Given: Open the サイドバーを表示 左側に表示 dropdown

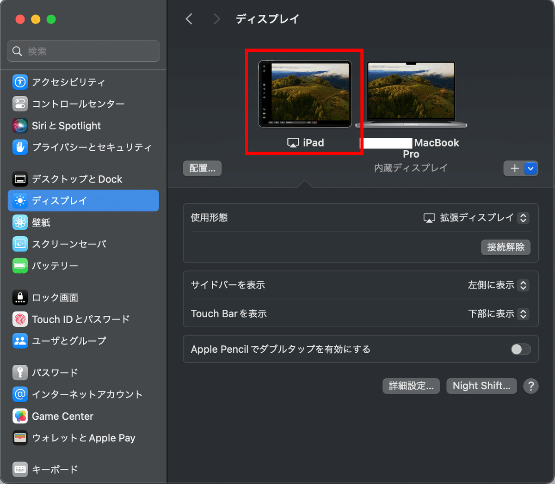Looking at the screenshot, I should coord(498,285).
